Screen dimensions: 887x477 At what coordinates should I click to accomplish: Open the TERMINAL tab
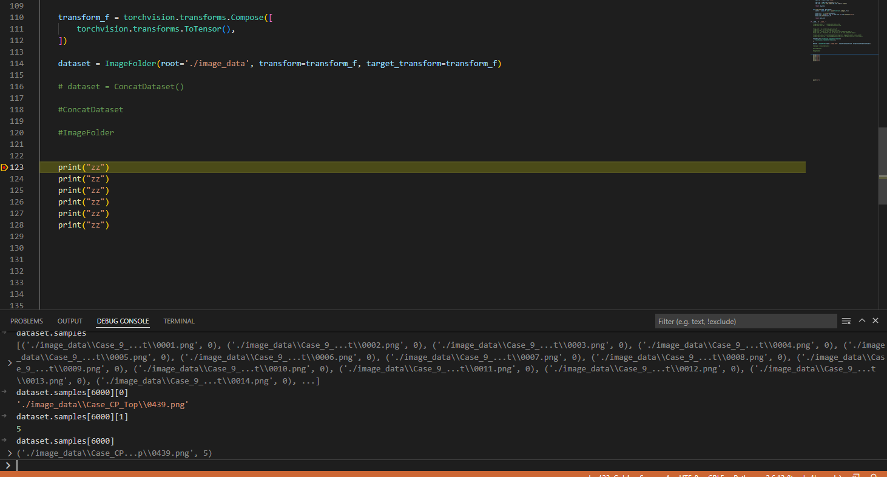point(179,321)
